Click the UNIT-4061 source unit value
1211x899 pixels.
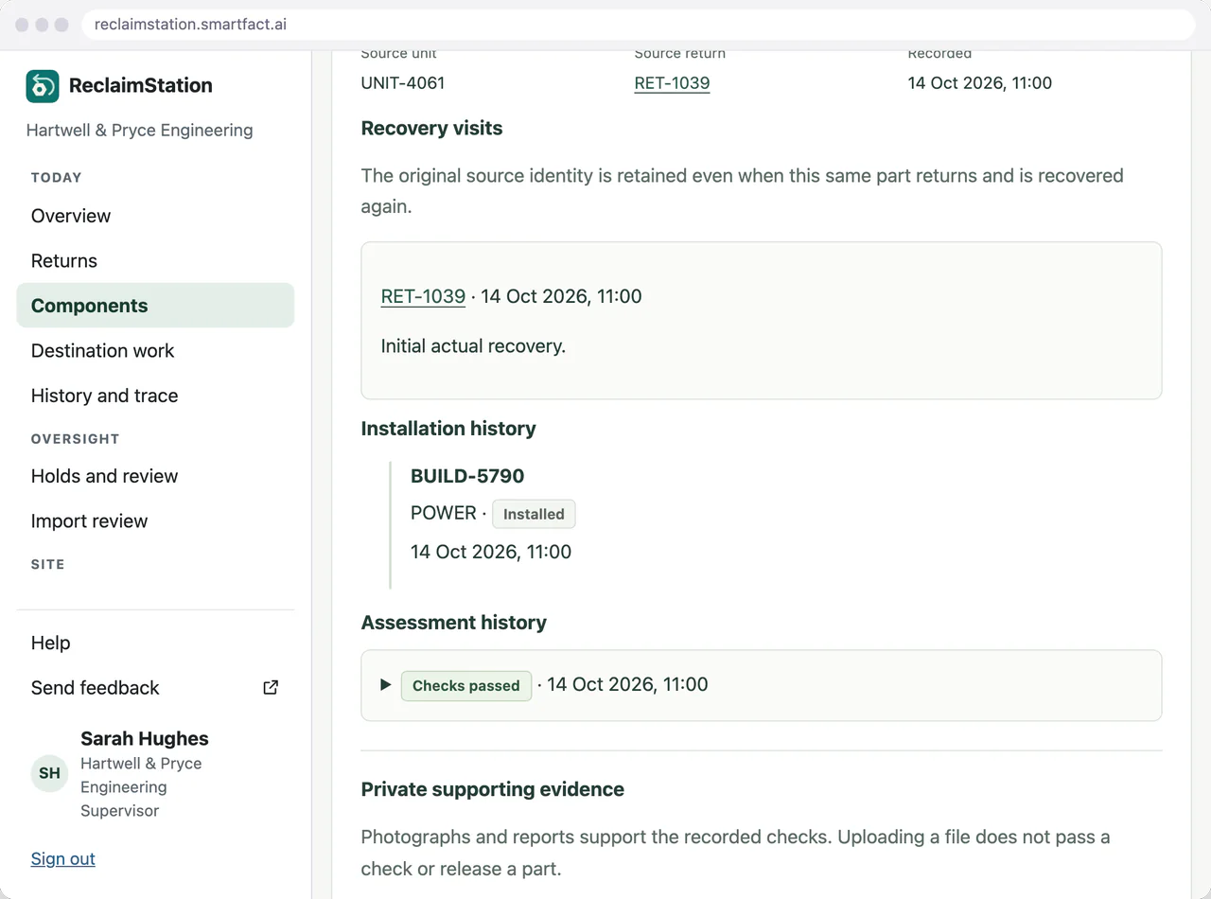(x=403, y=83)
